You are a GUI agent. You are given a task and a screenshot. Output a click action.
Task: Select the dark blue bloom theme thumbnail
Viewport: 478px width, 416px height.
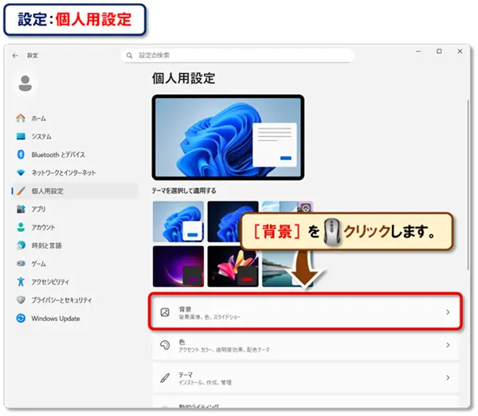coord(233,222)
